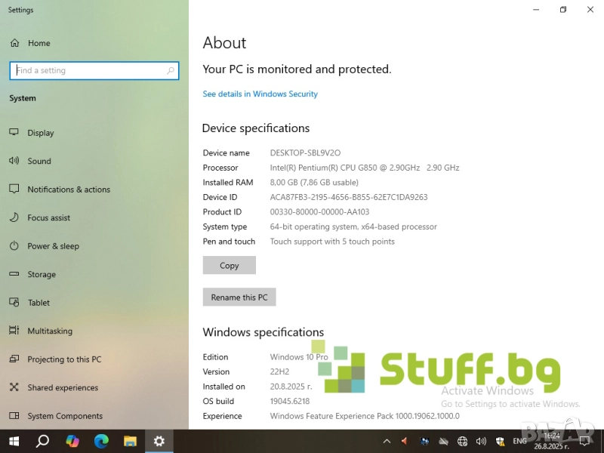
Task: Select Display in the System sidebar
Action: pyautogui.click(x=41, y=133)
